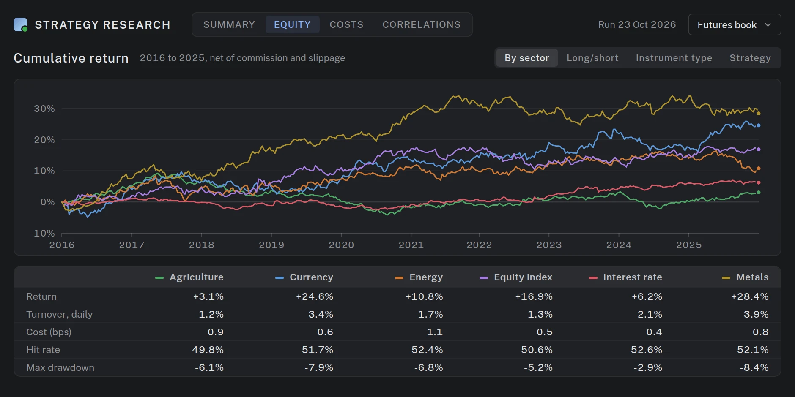Click the Energy column header

click(x=426, y=277)
